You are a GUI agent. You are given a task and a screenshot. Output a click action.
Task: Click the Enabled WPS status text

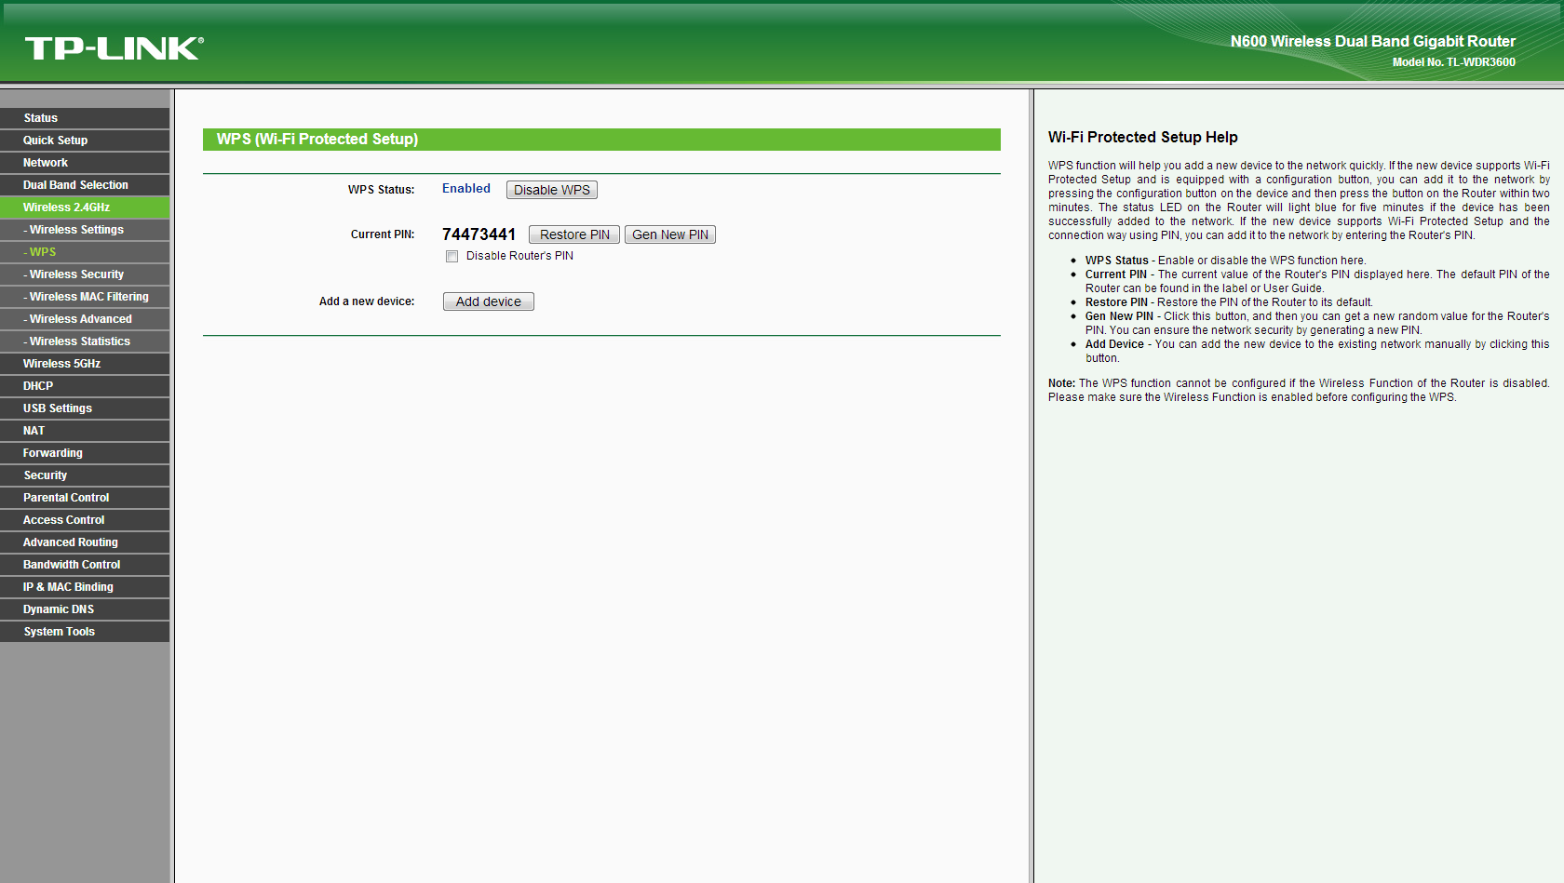466,188
